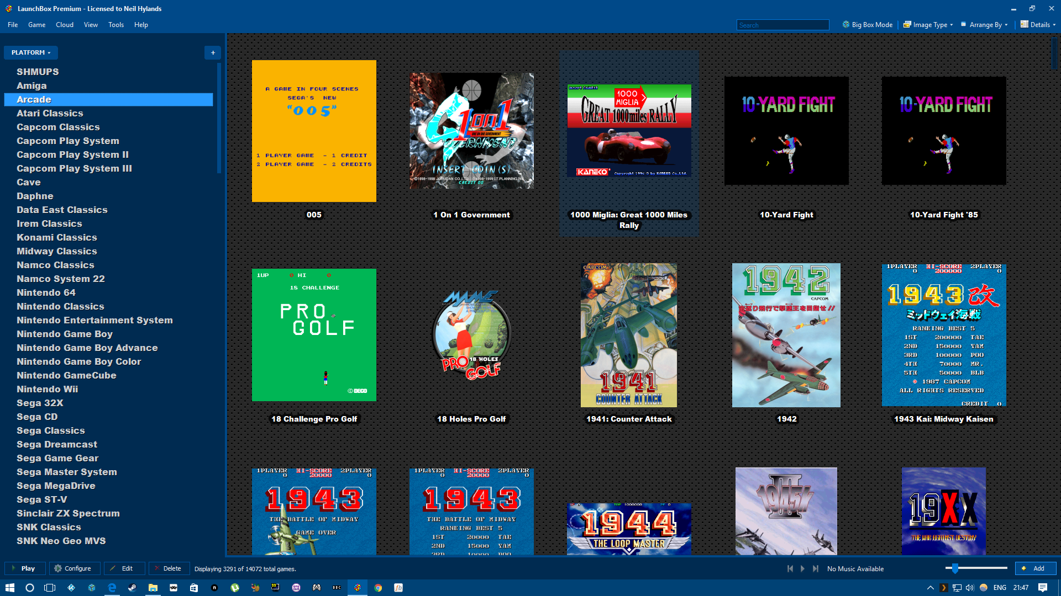Click the Search input field
This screenshot has width=1061, height=596.
(783, 25)
